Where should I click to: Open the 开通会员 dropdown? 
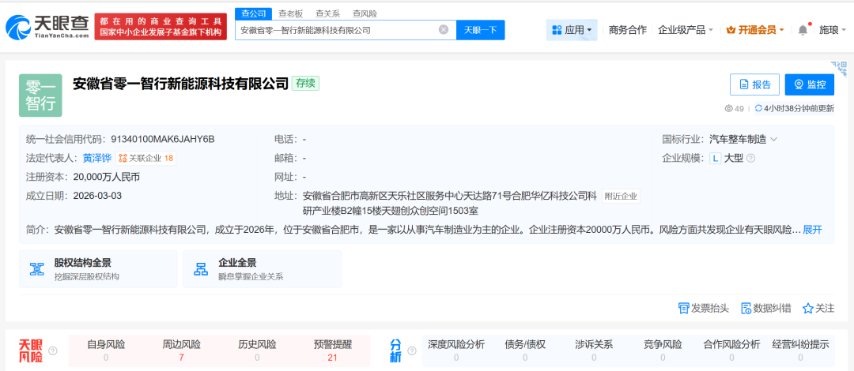(x=755, y=30)
